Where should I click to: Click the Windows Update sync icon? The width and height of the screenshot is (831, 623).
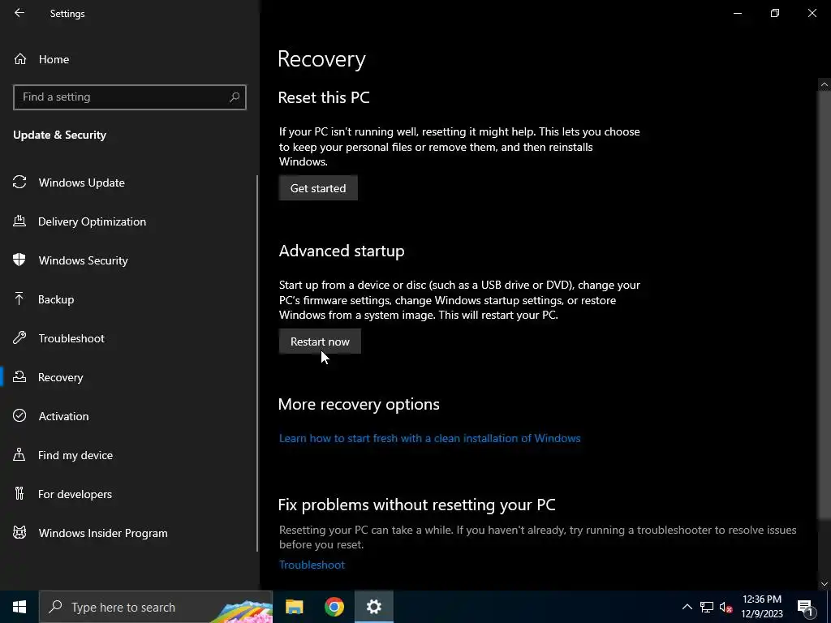(19, 183)
